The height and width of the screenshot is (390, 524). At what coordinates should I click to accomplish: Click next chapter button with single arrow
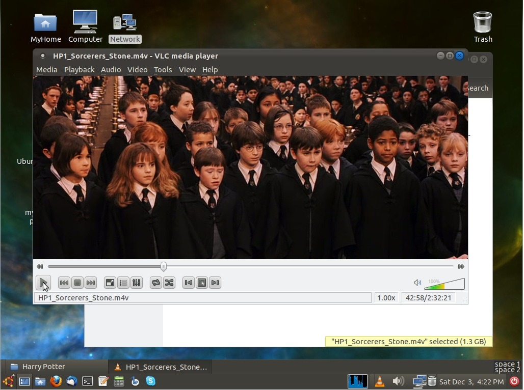[x=215, y=283]
